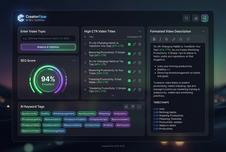The width and height of the screenshot is (226, 152).
Task: Select the #productivity tag
Action: [29, 114]
